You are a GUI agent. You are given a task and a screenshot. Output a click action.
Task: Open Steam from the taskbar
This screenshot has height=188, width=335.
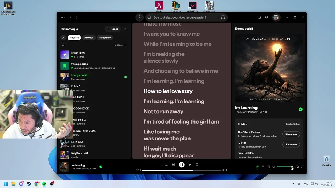[29, 184]
